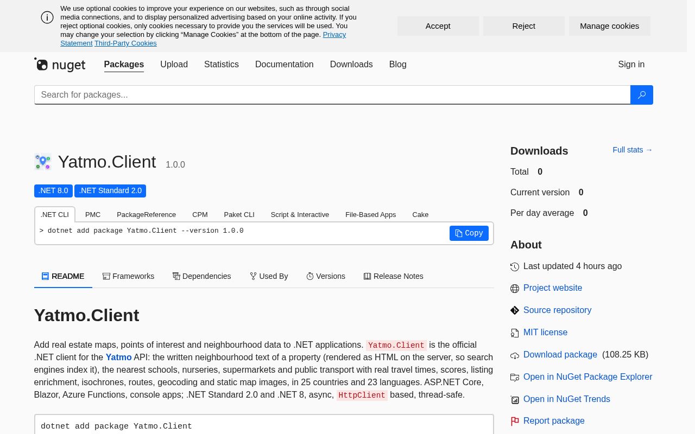The height and width of the screenshot is (434, 695).
Task: Go to the Packages menu item
Action: 124,65
